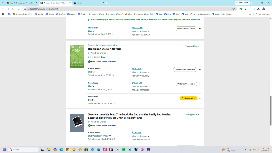Open Instagram from the taskbar

tap(105, 150)
